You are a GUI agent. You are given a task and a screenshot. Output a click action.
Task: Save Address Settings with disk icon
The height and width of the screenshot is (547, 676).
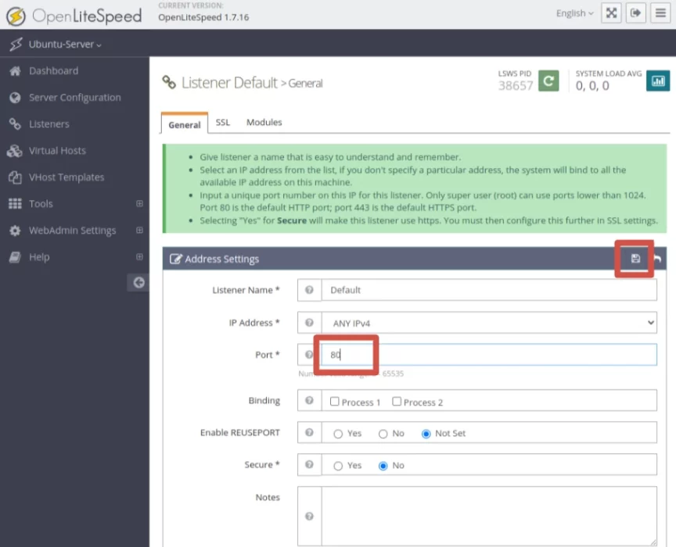[x=635, y=259]
